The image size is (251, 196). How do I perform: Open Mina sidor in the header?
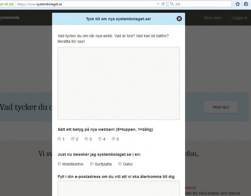click(x=212, y=18)
